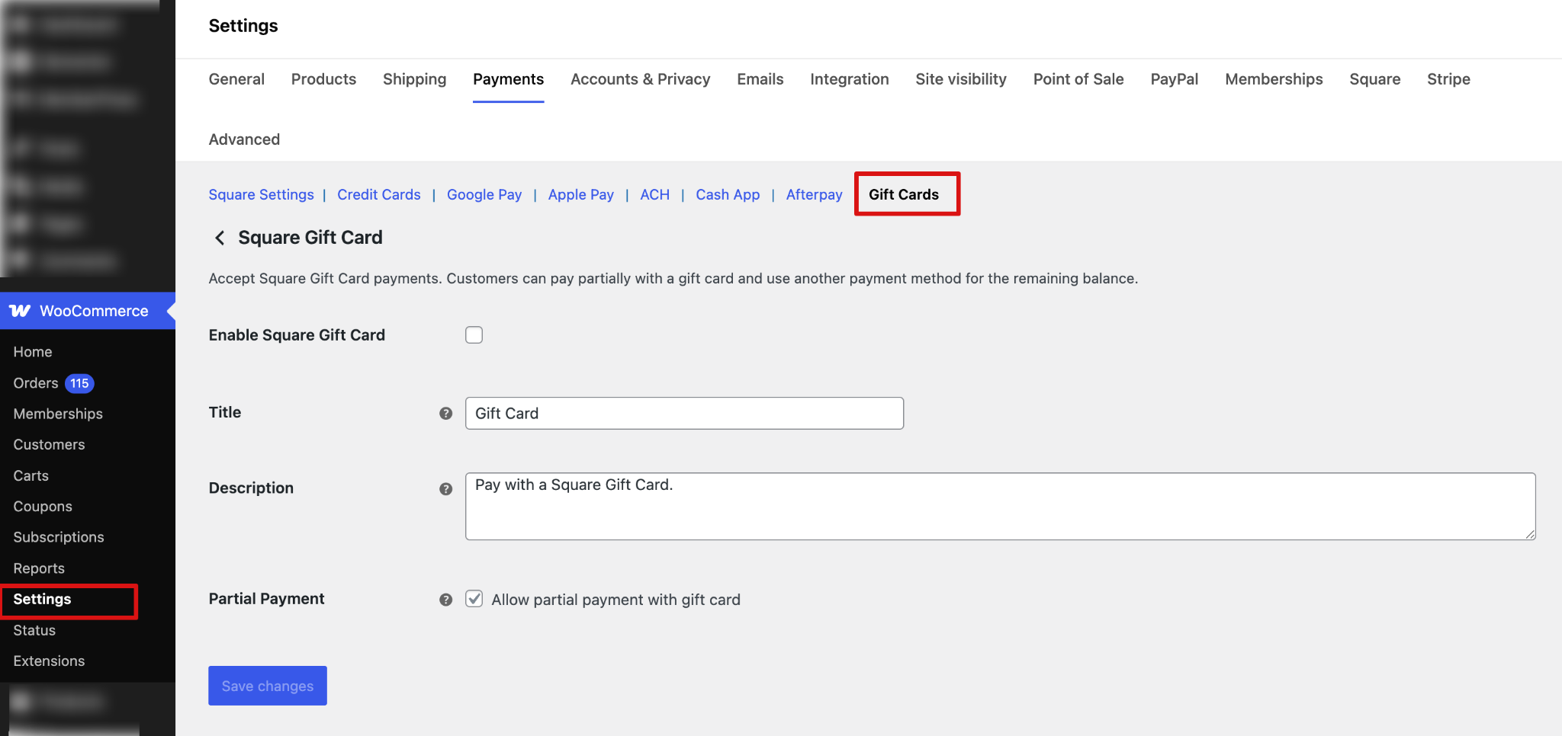Switch to the Point of Sale tab
The width and height of the screenshot is (1562, 736).
pos(1078,79)
